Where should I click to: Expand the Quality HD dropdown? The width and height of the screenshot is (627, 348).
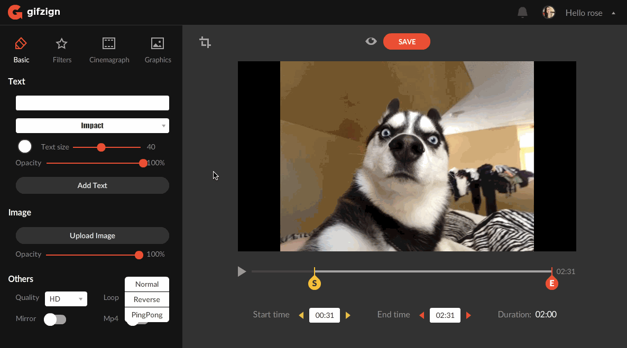coord(66,299)
